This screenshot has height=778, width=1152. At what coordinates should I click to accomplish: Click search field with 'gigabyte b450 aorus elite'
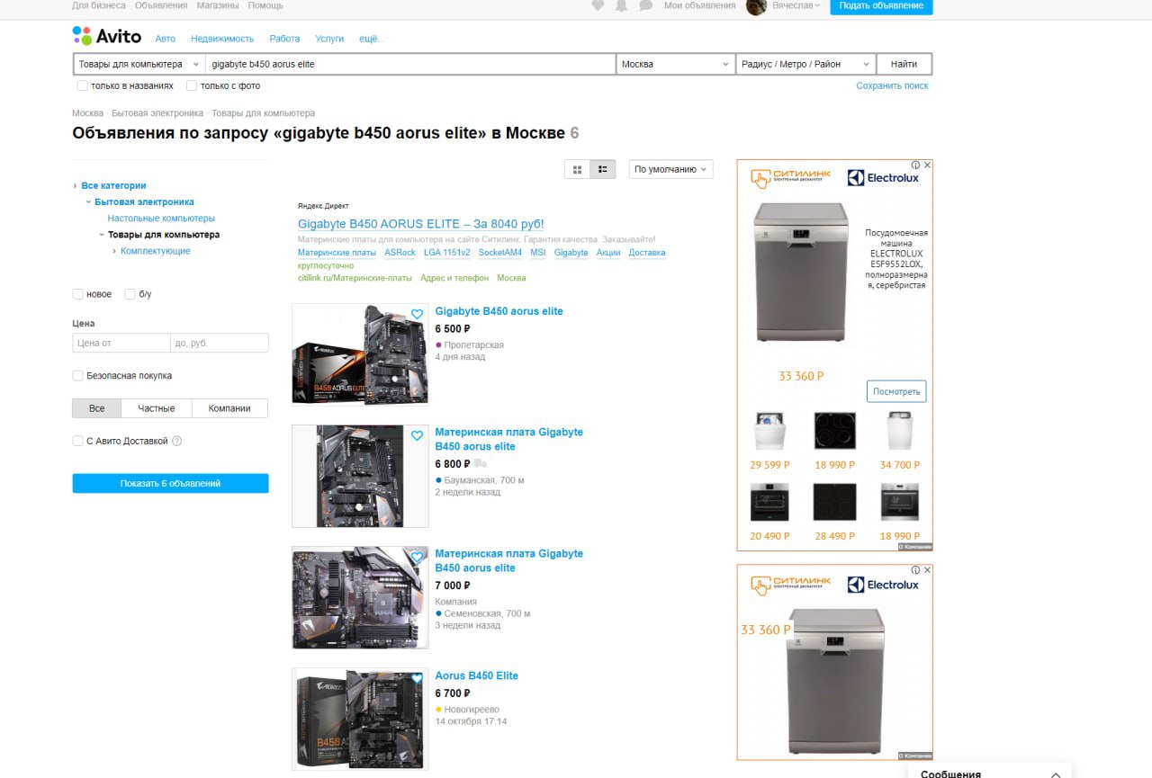[x=410, y=64]
